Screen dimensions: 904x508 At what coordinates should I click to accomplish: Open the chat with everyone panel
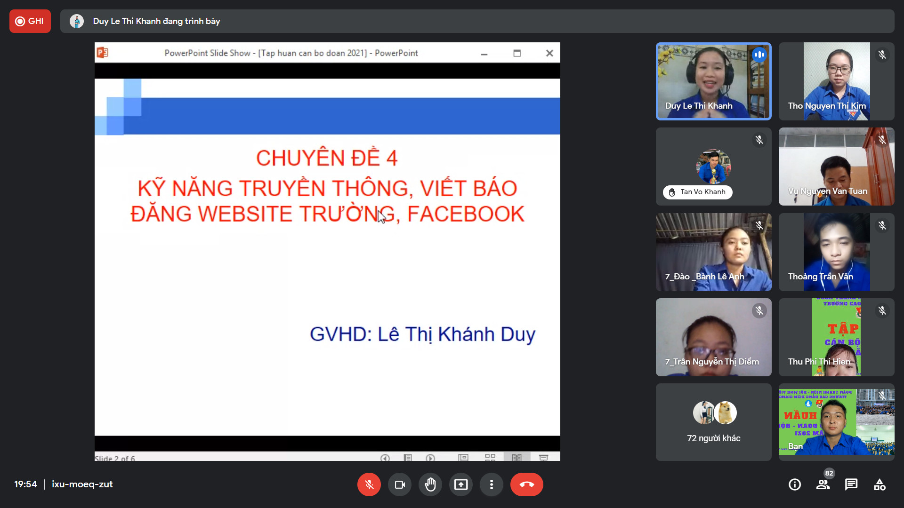[851, 484]
